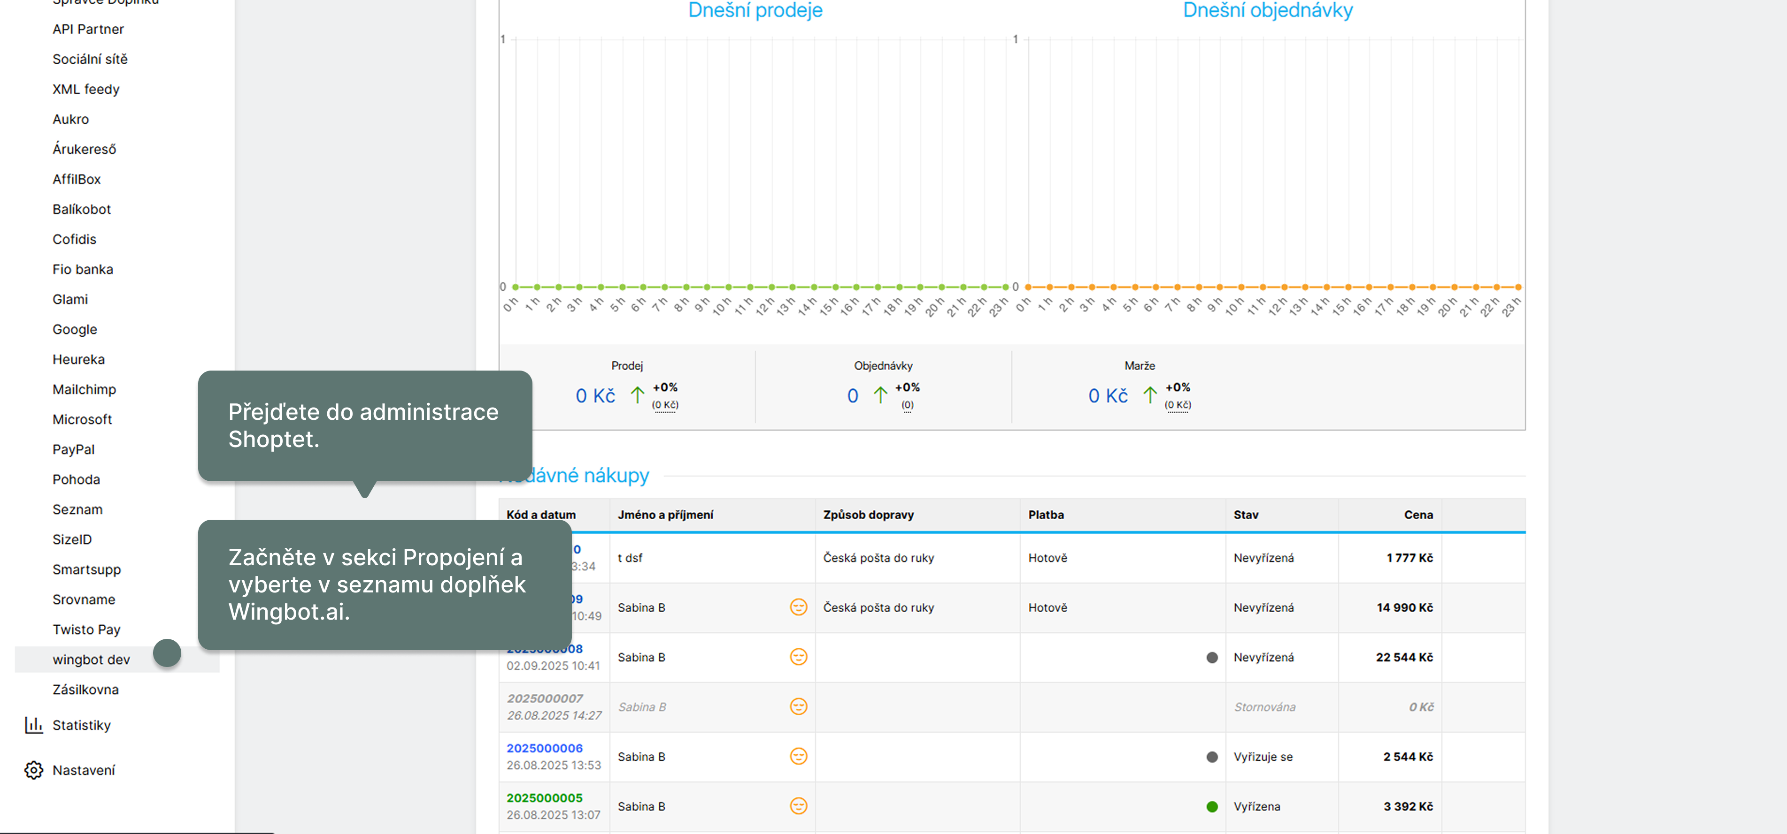The height and width of the screenshot is (834, 1787).
Task: Click the smiley icon beside 14 990 Kč order
Action: pyautogui.click(x=799, y=607)
